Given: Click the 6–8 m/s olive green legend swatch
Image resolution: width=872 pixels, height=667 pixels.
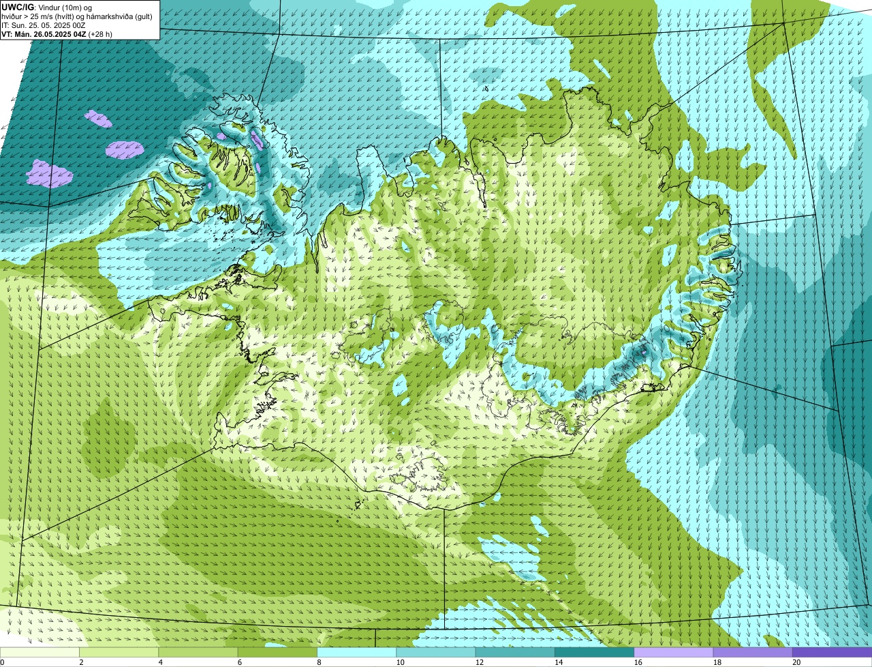Looking at the screenshot, I should [277, 653].
